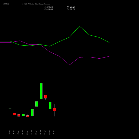
Task: Click the lowest trough of the purple indicator line
Action: click(69, 65)
